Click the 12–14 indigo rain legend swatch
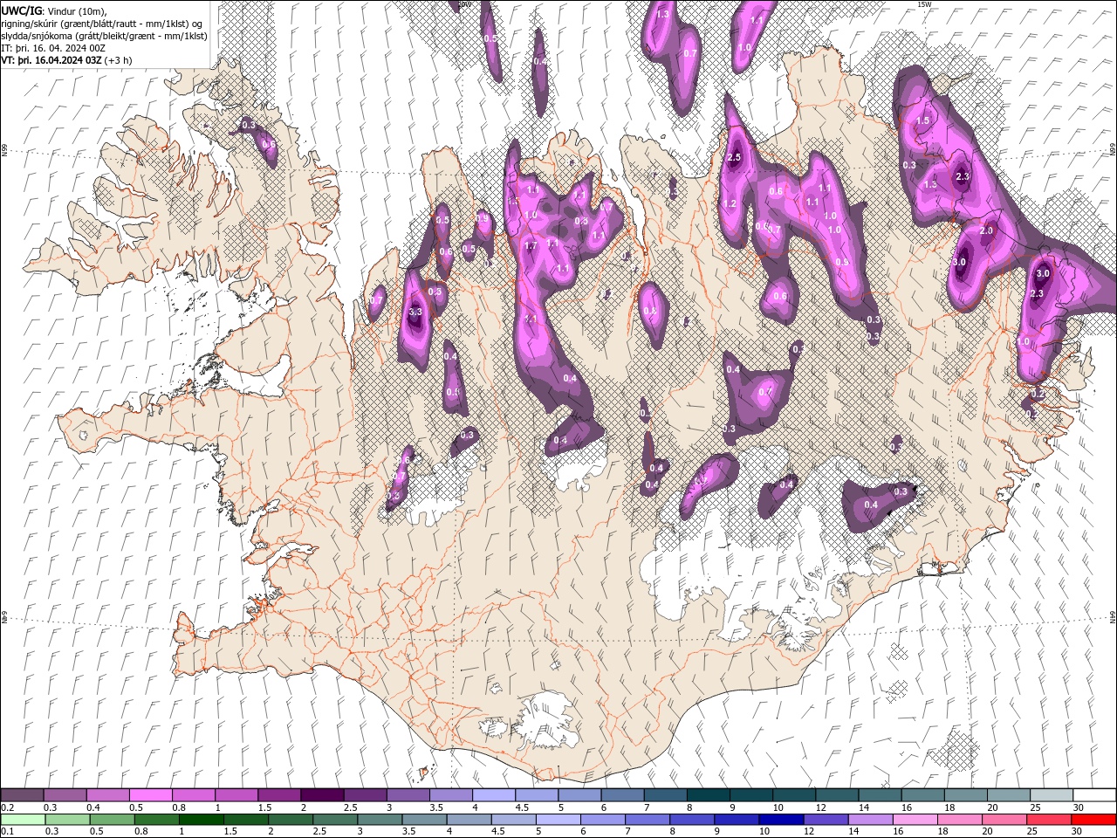Viewport: 1117px width, 838px height. [x=826, y=819]
